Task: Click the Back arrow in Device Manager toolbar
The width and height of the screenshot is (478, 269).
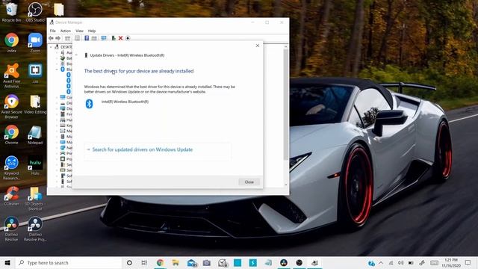Action: pos(51,38)
